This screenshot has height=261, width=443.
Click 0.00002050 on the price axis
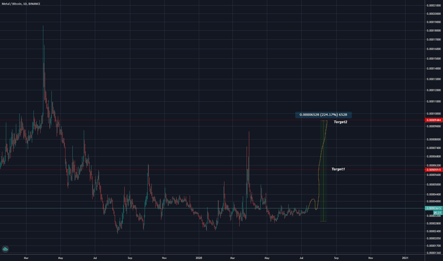(x=433, y=238)
